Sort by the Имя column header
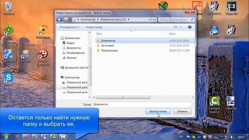 99,34
